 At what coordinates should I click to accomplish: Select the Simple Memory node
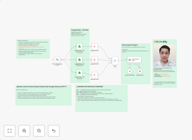click(140, 71)
